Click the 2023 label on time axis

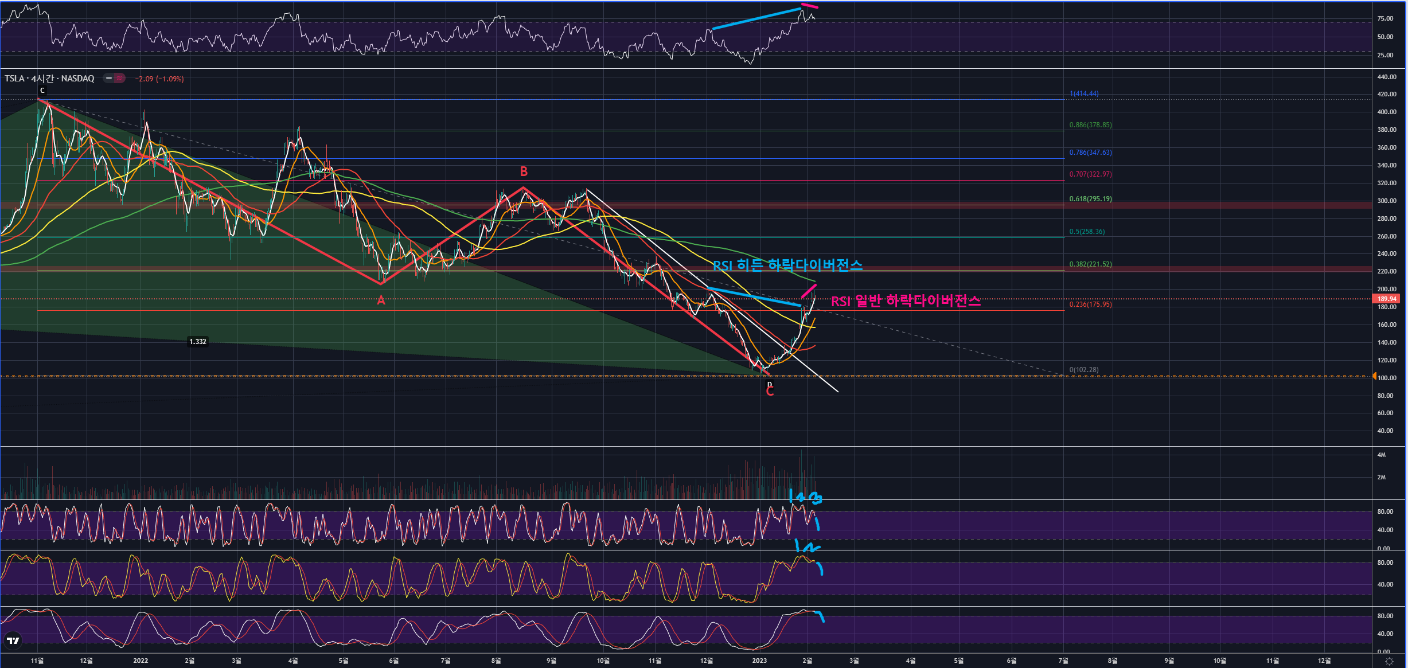point(759,661)
